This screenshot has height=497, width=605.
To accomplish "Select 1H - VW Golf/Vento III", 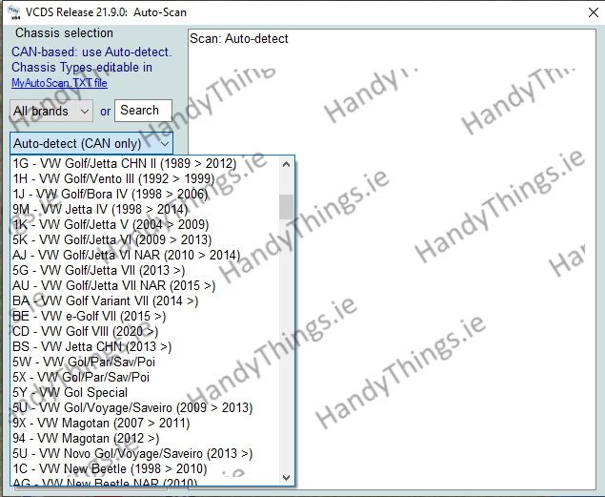I will tap(145, 178).
